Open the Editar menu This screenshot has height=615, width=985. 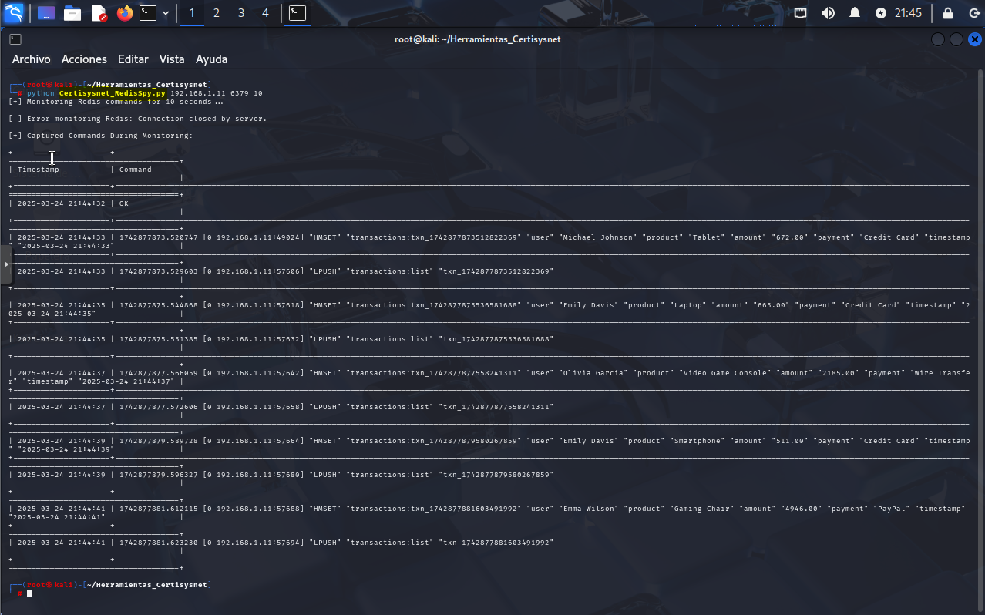[x=133, y=59]
